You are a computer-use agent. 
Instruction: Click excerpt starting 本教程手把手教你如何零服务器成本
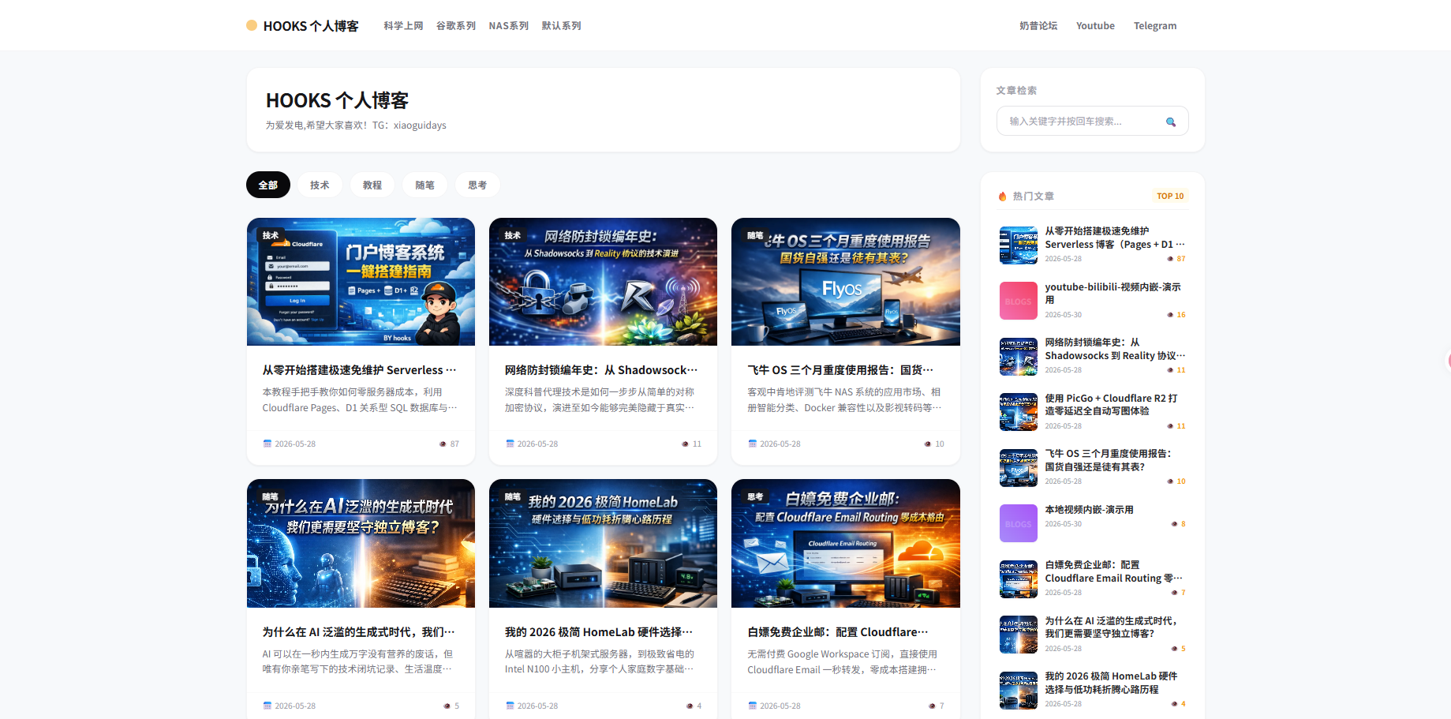coord(360,400)
